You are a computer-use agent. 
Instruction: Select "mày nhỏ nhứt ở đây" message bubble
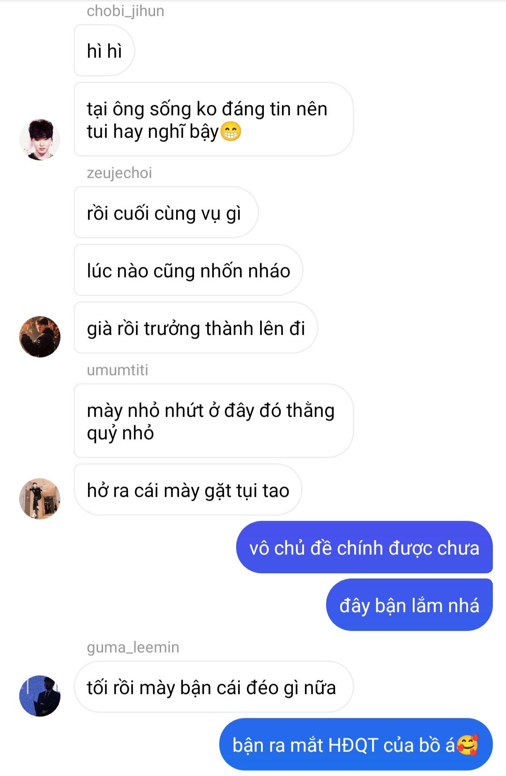214,421
